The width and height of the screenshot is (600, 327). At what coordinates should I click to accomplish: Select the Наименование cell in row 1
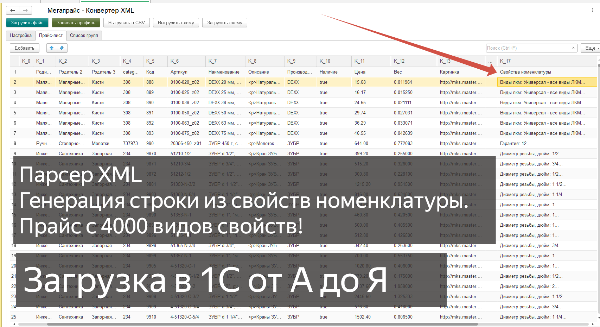[x=226, y=72]
